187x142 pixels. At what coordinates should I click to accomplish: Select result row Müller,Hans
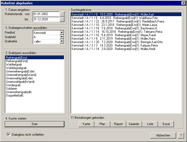coord(126,39)
